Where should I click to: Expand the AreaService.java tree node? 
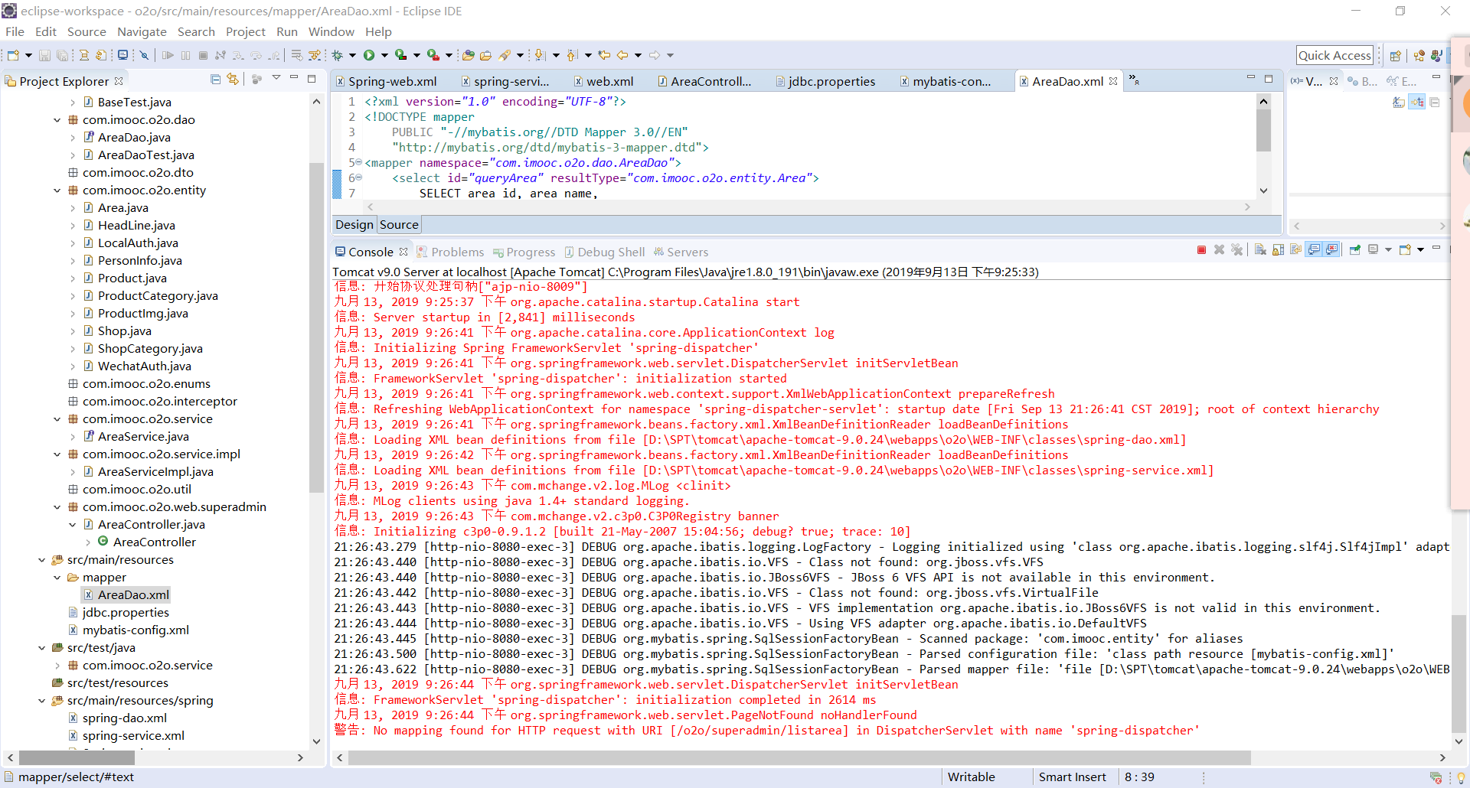pyautogui.click(x=73, y=437)
